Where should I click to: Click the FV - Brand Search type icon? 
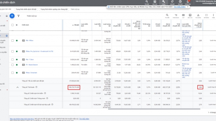click(x=24, y=65)
